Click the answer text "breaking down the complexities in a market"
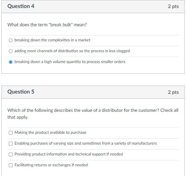Viewport: 187px width, 176px height. (x=52, y=40)
